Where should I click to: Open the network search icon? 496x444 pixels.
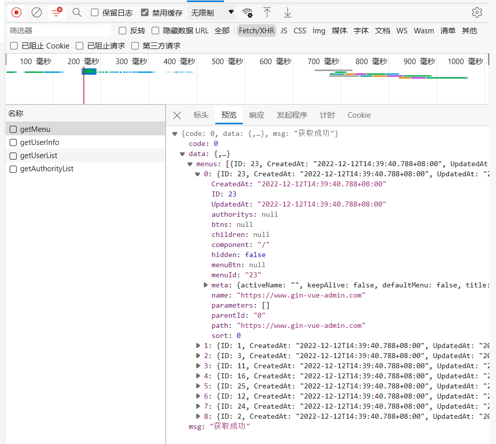pyautogui.click(x=77, y=13)
